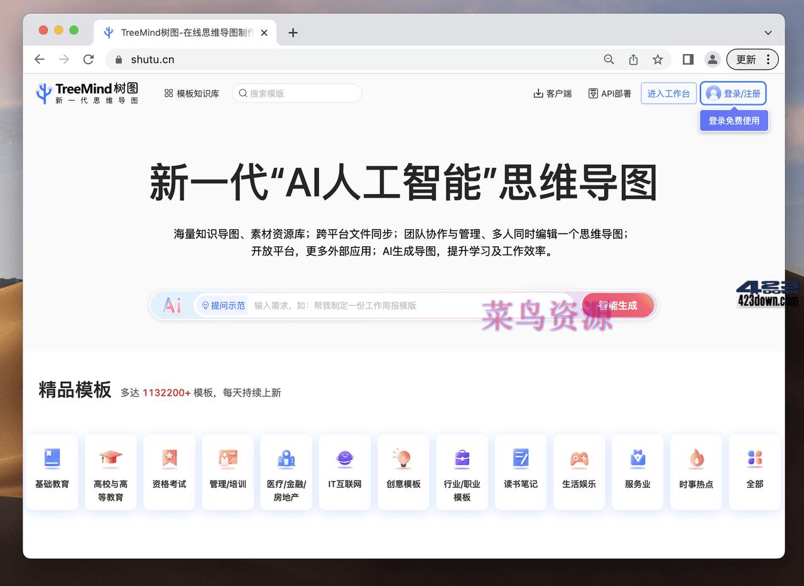The width and height of the screenshot is (804, 586).
Task: Click 登录免费使用 tooltip button
Action: 733,120
